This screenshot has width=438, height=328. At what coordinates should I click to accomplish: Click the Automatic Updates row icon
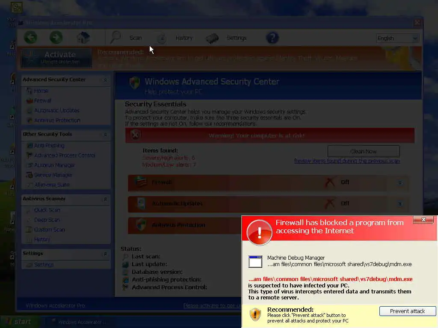point(141,203)
